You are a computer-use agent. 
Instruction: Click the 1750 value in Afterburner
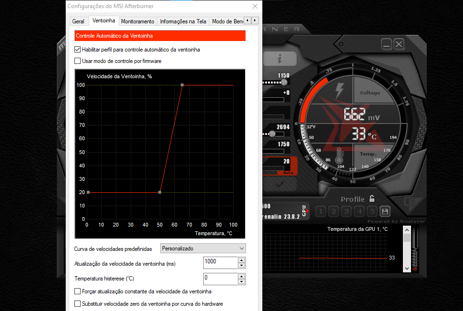pyautogui.click(x=283, y=144)
